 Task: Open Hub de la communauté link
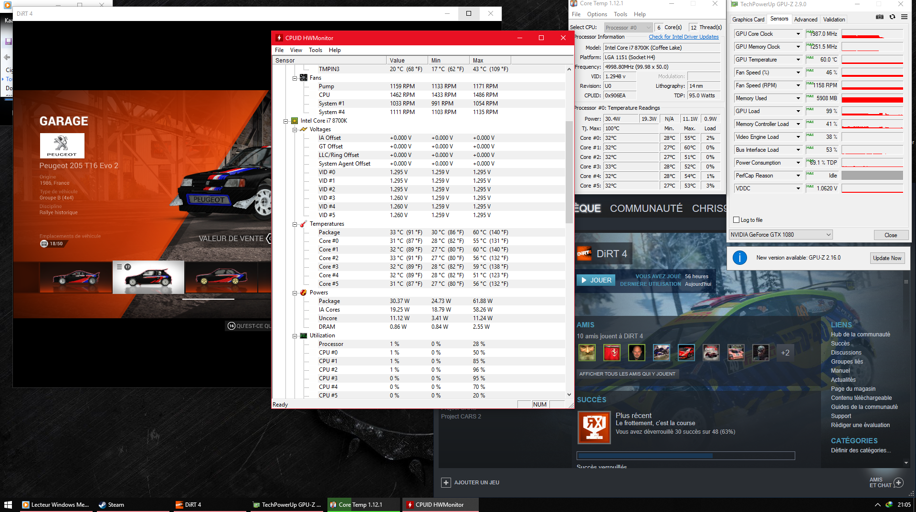tap(860, 334)
